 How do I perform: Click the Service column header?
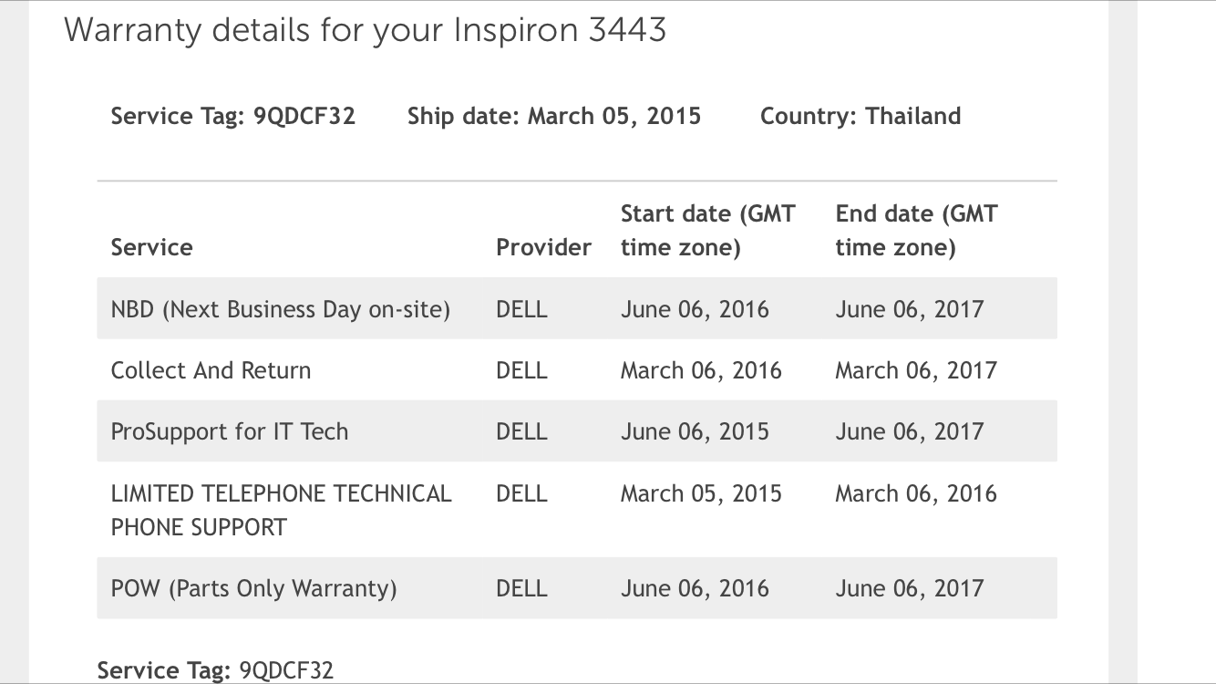[151, 247]
